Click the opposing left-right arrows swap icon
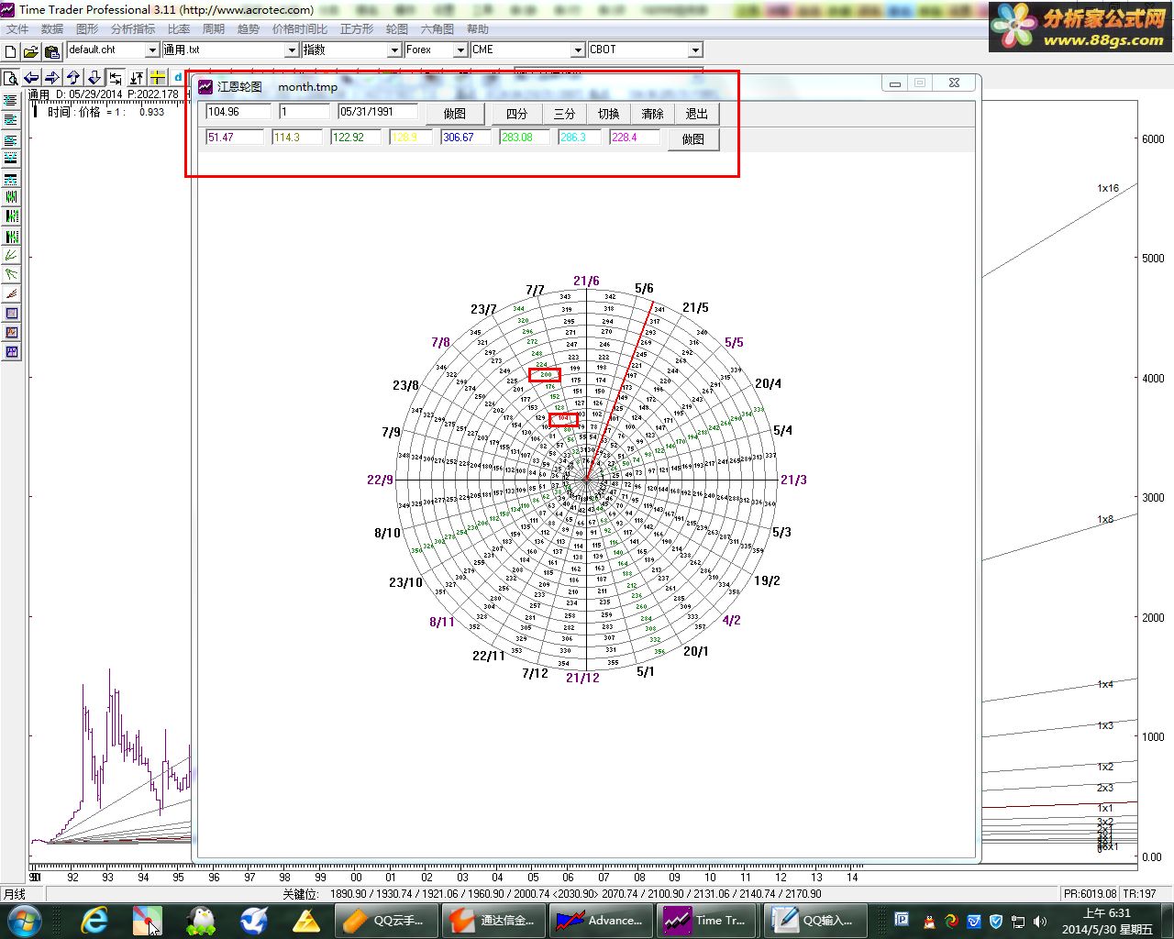 (116, 78)
